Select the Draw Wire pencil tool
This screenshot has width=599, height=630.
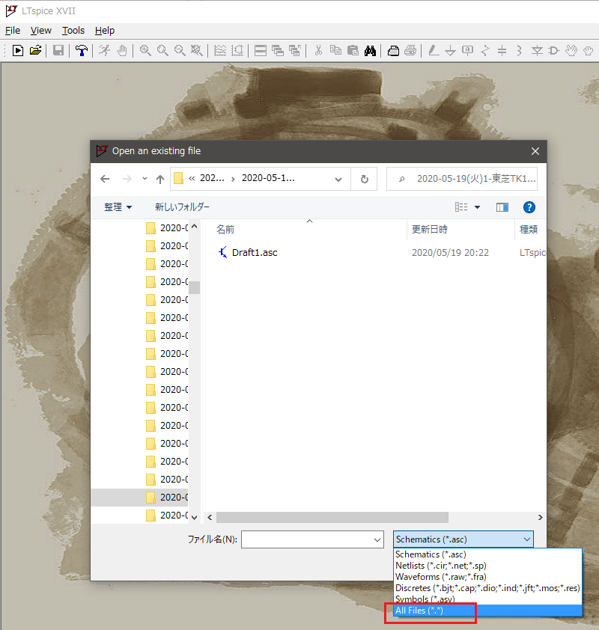point(434,51)
